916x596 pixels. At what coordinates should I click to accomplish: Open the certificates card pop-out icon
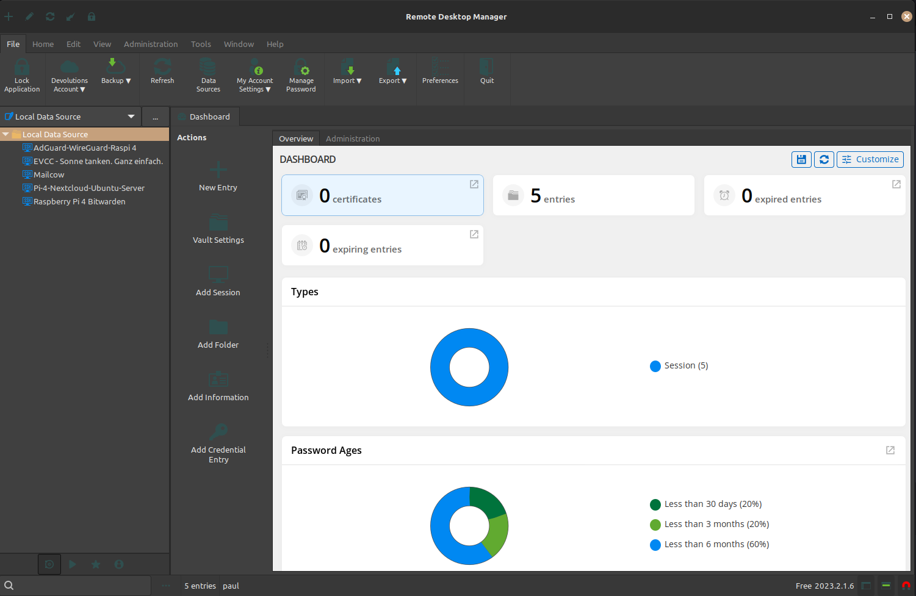click(474, 184)
